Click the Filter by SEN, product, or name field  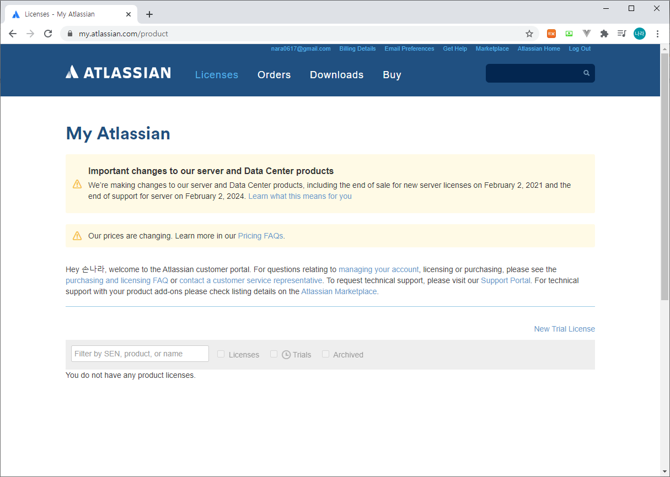pyautogui.click(x=140, y=354)
